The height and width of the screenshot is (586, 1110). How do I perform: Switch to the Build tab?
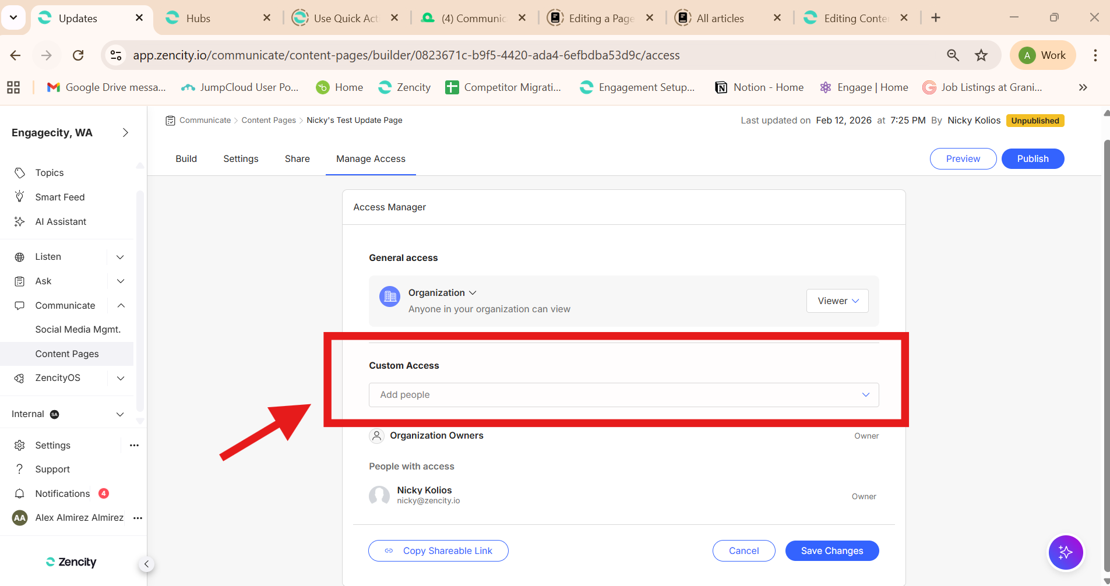coord(186,159)
